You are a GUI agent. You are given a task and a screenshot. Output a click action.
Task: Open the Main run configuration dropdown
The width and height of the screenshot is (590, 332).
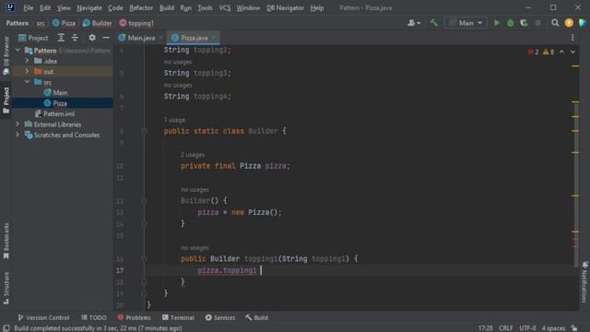coord(466,23)
